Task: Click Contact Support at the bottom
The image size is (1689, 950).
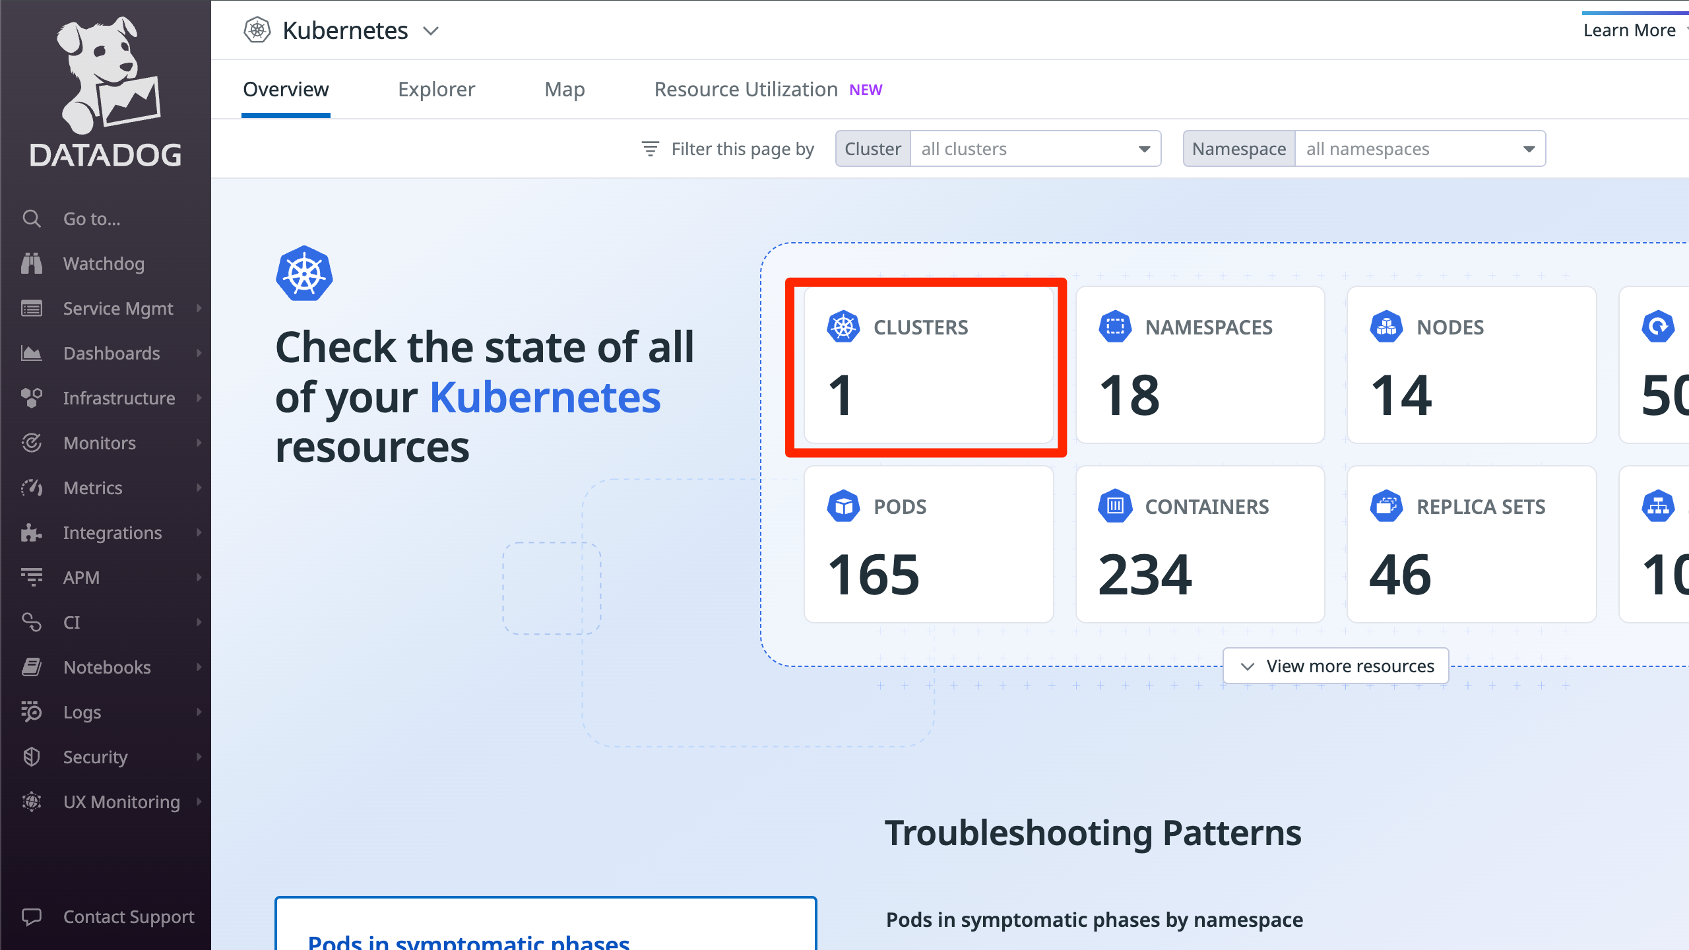Action: pos(128,916)
